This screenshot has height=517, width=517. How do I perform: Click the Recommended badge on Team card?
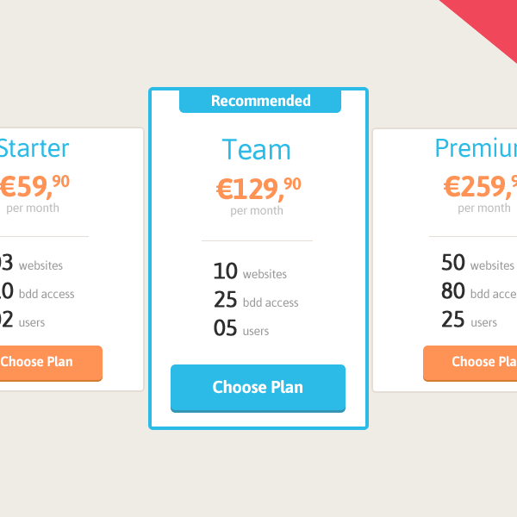tap(260, 101)
